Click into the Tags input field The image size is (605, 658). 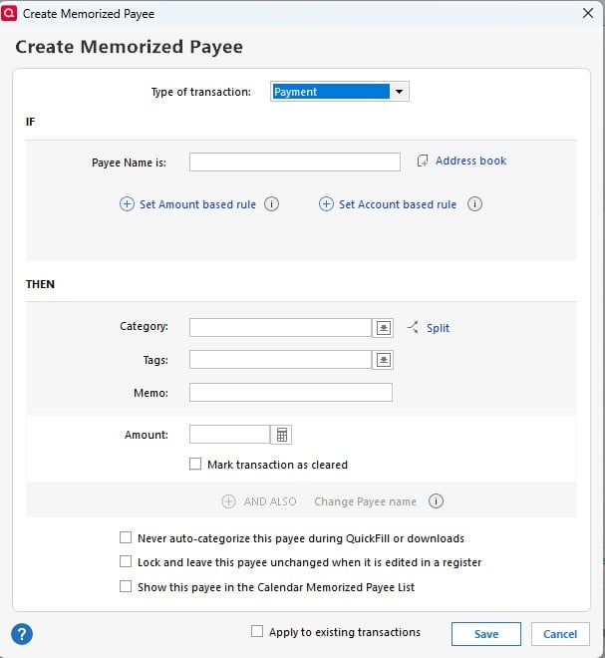tap(280, 360)
